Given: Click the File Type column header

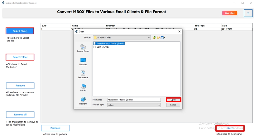Looking at the screenshot, I should [x=208, y=26].
